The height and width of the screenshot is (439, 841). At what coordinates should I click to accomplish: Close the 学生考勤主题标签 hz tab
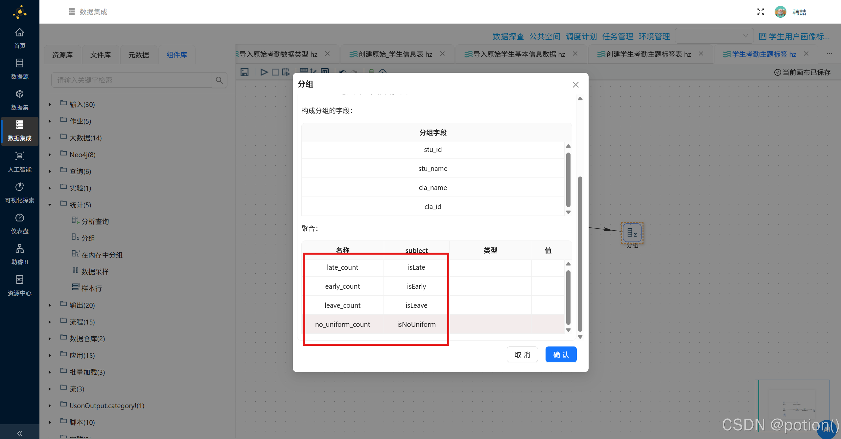click(806, 54)
